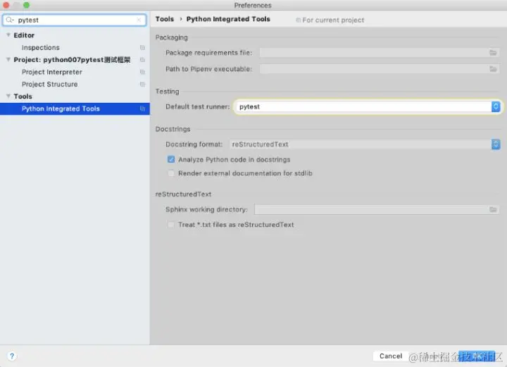Screen dimensions: 507x367
Task: Collapse the Tools tree section
Action: coord(8,96)
